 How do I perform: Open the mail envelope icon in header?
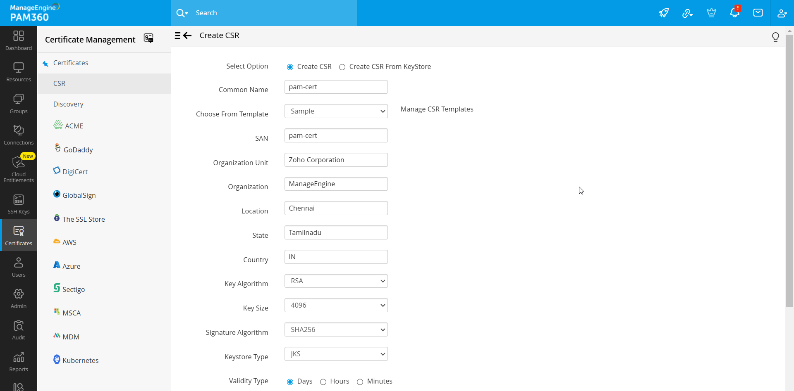[758, 13]
